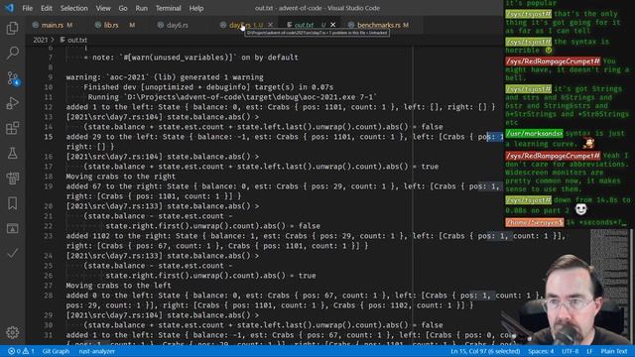Open the View menu
The image size is (635, 357).
[x=103, y=8]
